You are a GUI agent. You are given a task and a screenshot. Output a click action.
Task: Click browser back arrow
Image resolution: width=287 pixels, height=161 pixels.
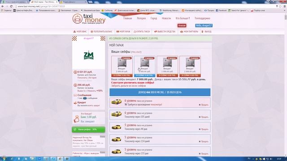click(3, 6)
